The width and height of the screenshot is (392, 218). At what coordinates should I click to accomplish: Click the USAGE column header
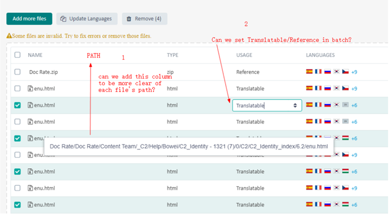(244, 55)
